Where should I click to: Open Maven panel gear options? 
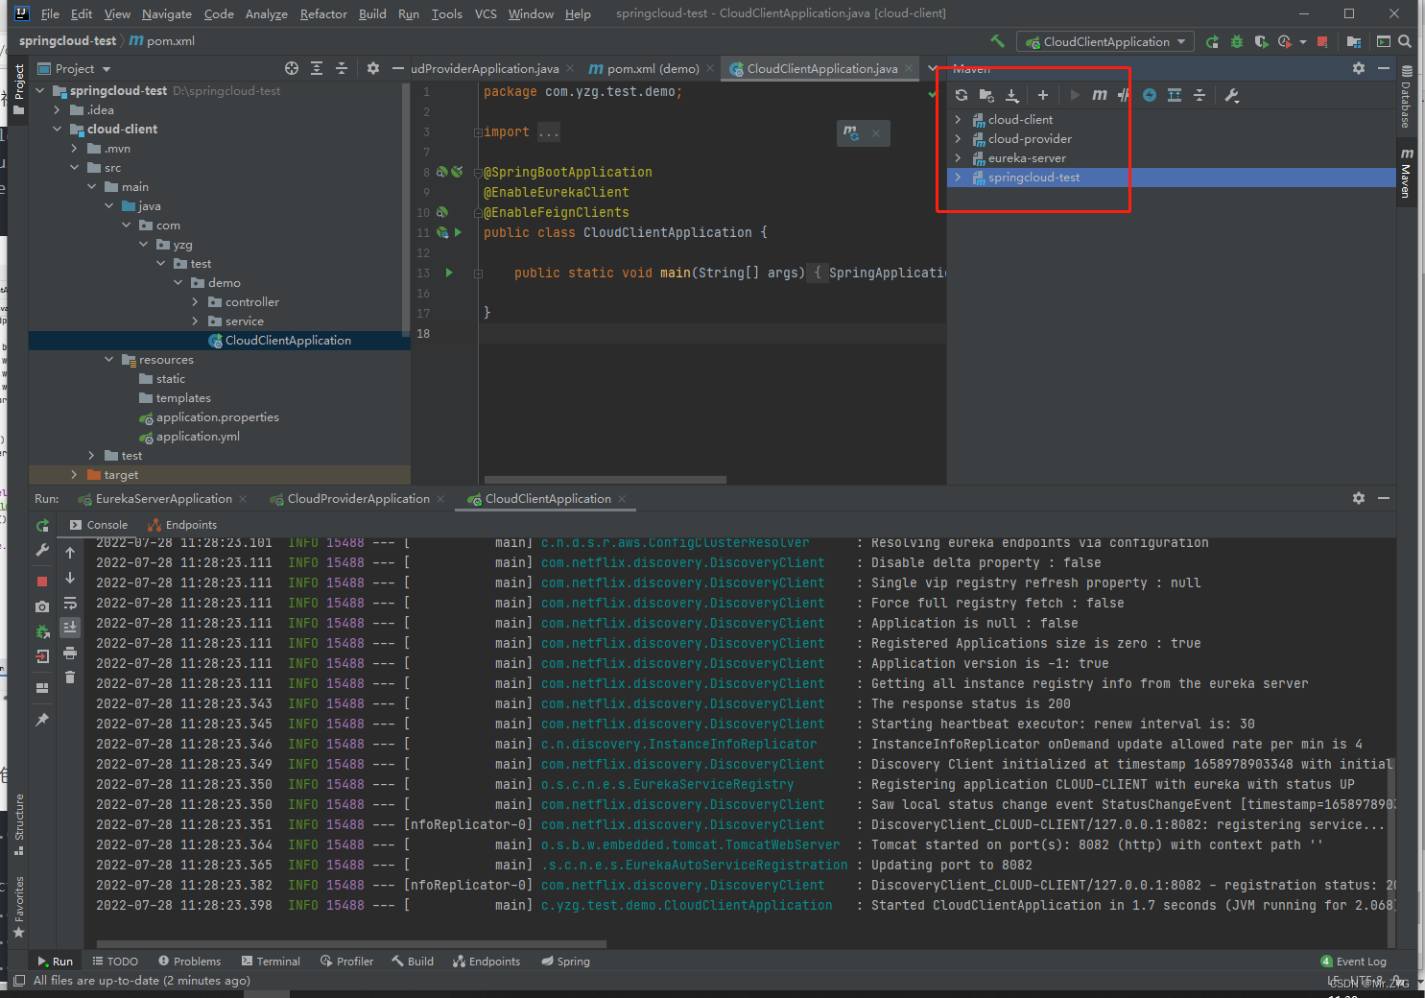click(1359, 68)
